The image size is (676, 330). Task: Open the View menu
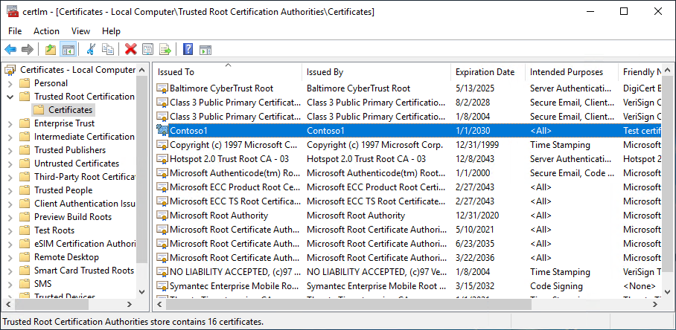[x=80, y=31]
